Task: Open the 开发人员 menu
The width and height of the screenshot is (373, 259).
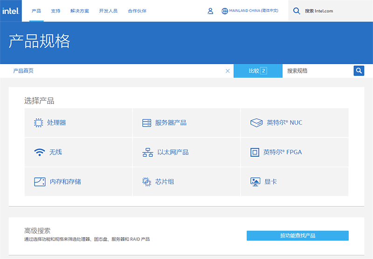Action: tap(108, 11)
